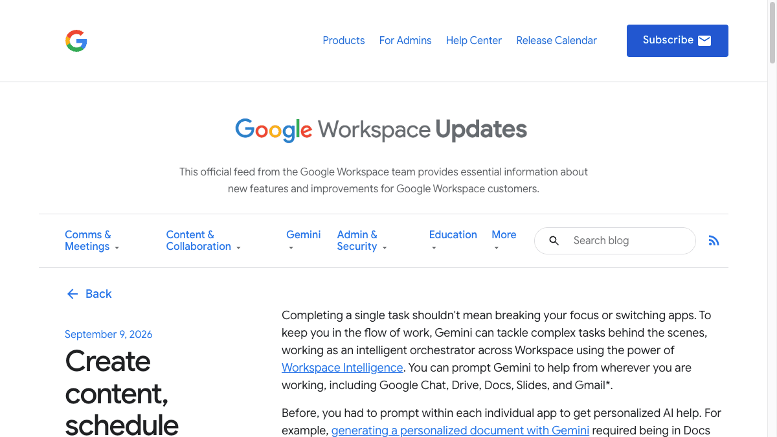This screenshot has height=437, width=777.
Task: Click the Google G logo
Action: coord(76,41)
